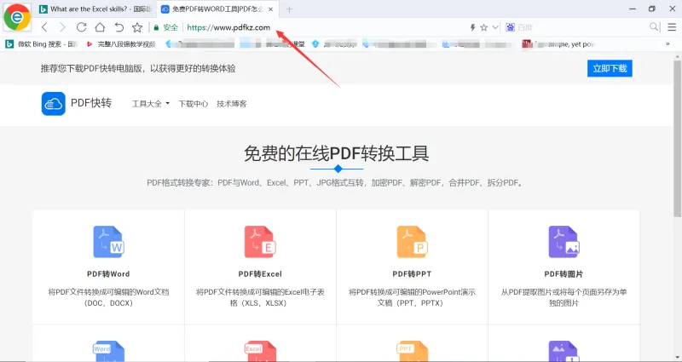Screen dimensions: 682x362
Task: Click the browser back arrow
Action: (x=44, y=27)
